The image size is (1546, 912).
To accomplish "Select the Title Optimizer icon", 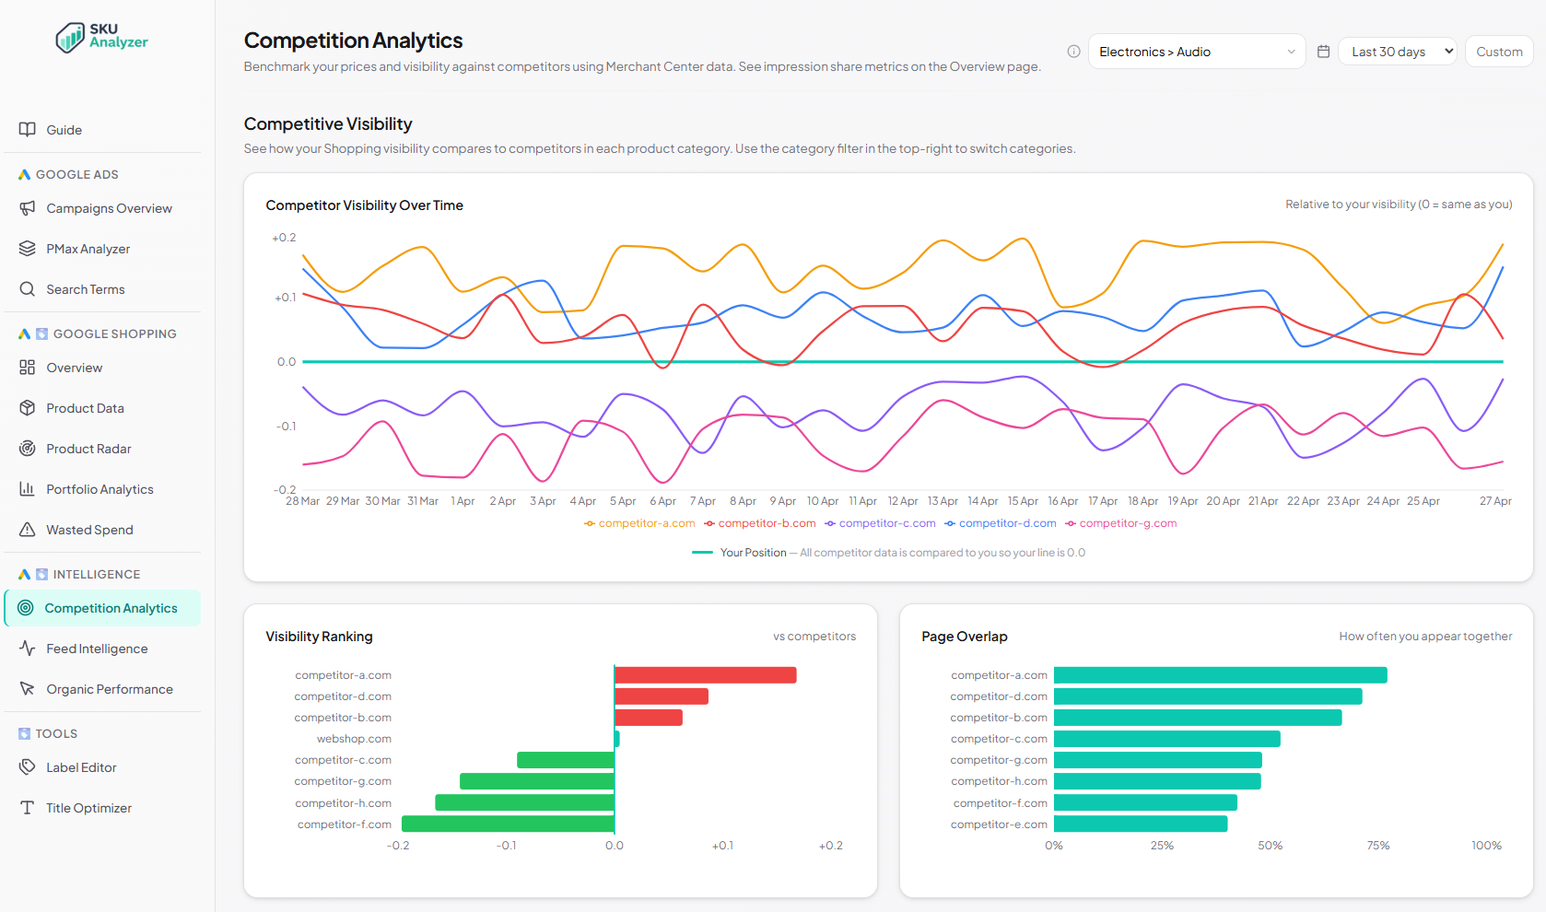I will click(28, 807).
